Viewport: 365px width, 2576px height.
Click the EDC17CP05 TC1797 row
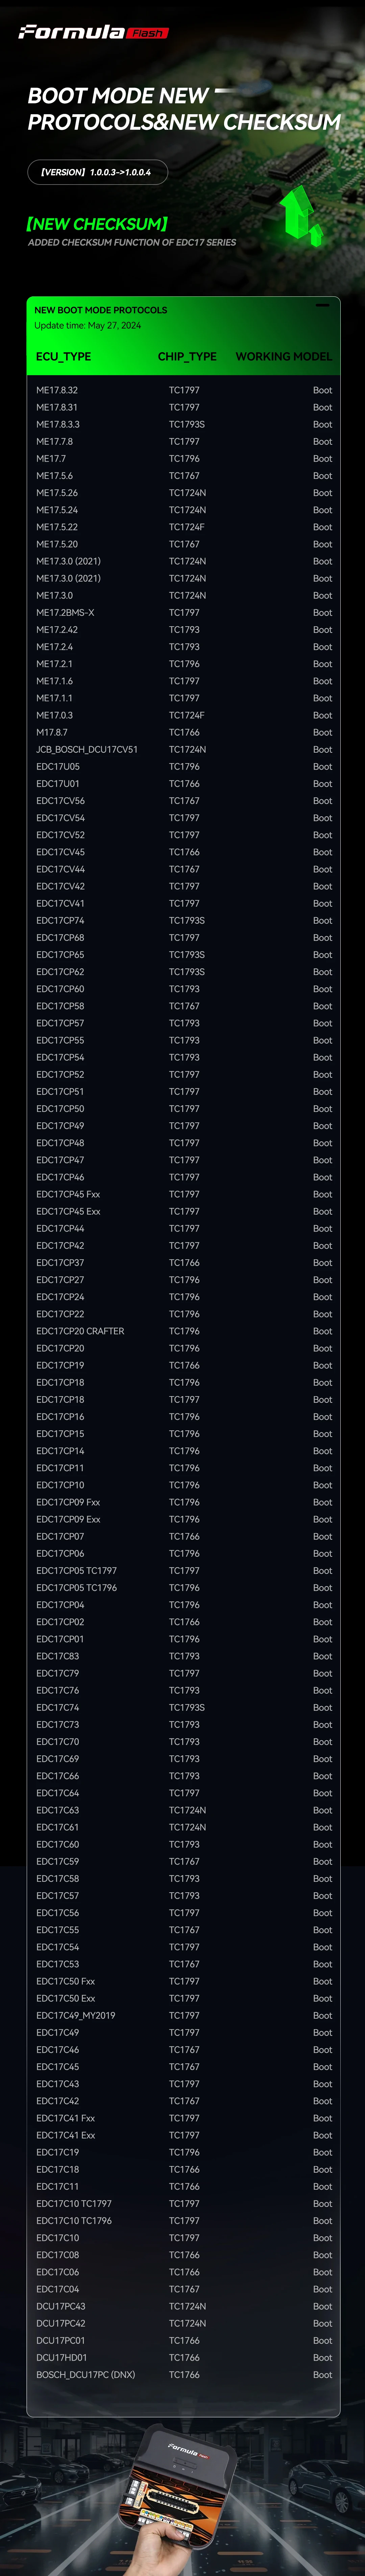76,1570
